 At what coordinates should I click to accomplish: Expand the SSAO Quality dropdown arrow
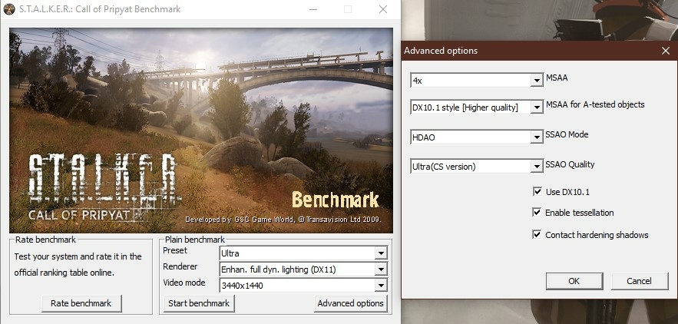tap(537, 166)
